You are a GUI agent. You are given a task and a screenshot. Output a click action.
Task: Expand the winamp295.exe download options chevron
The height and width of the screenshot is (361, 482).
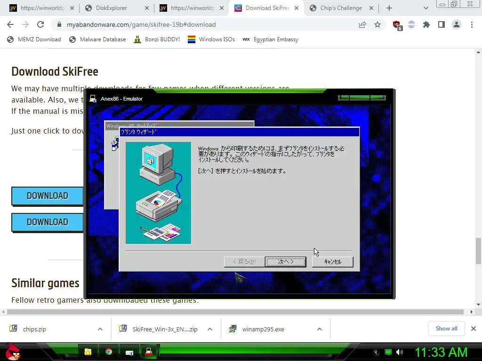click(320, 329)
